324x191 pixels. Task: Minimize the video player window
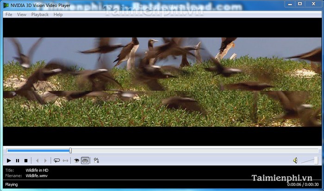click(x=290, y=4)
